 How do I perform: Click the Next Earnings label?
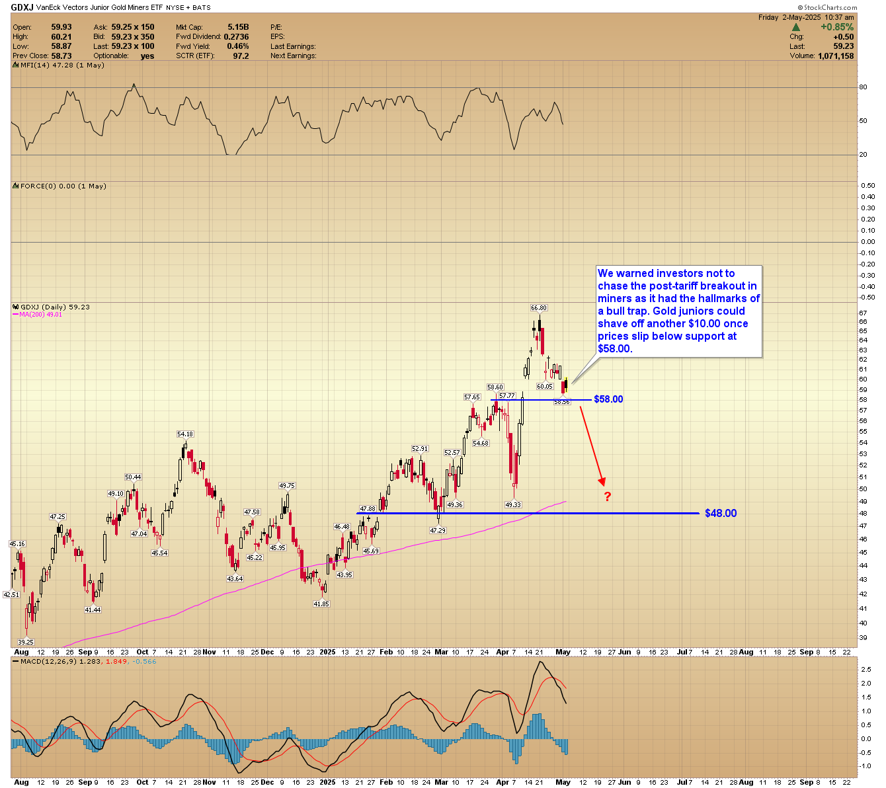coord(294,56)
